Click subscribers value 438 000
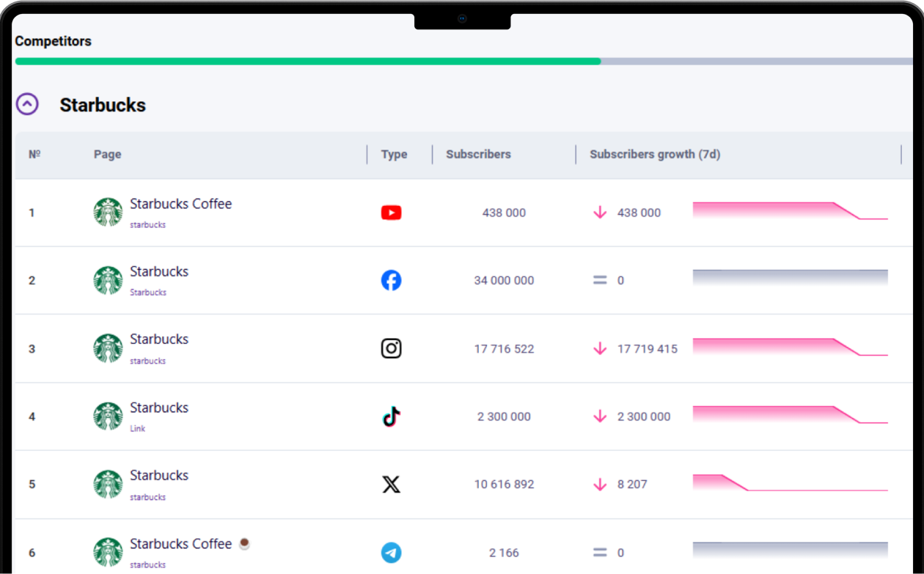 (x=504, y=213)
